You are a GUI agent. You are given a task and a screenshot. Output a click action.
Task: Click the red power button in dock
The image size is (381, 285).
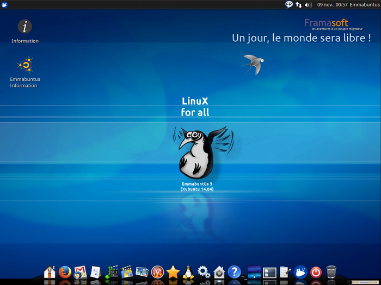click(316, 272)
